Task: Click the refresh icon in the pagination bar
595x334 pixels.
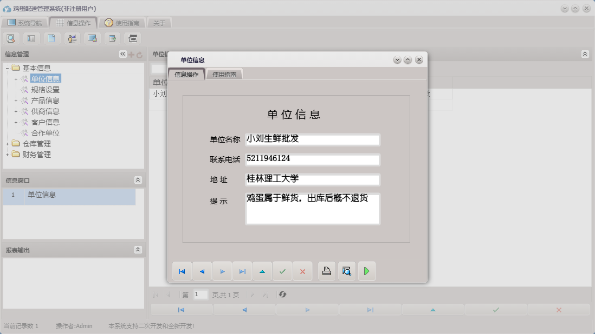Action: pyautogui.click(x=282, y=295)
